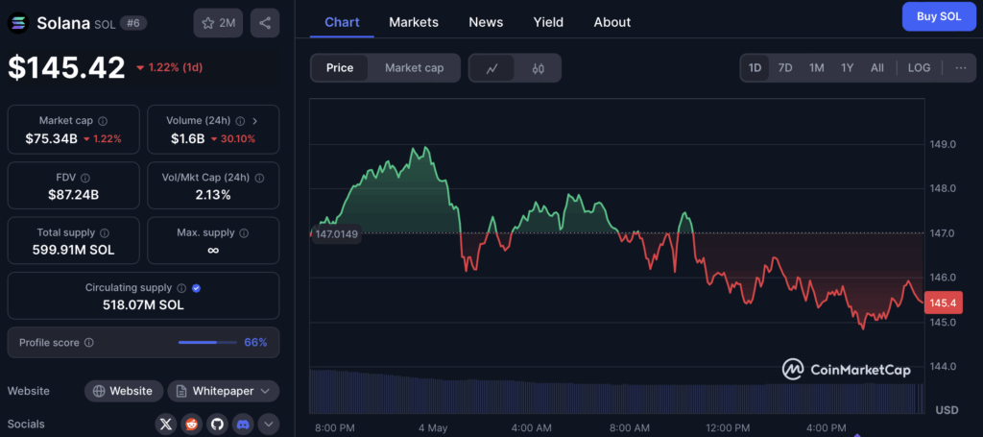Open Solana's GitHub social icon
This screenshot has width=983, height=437.
[217, 425]
